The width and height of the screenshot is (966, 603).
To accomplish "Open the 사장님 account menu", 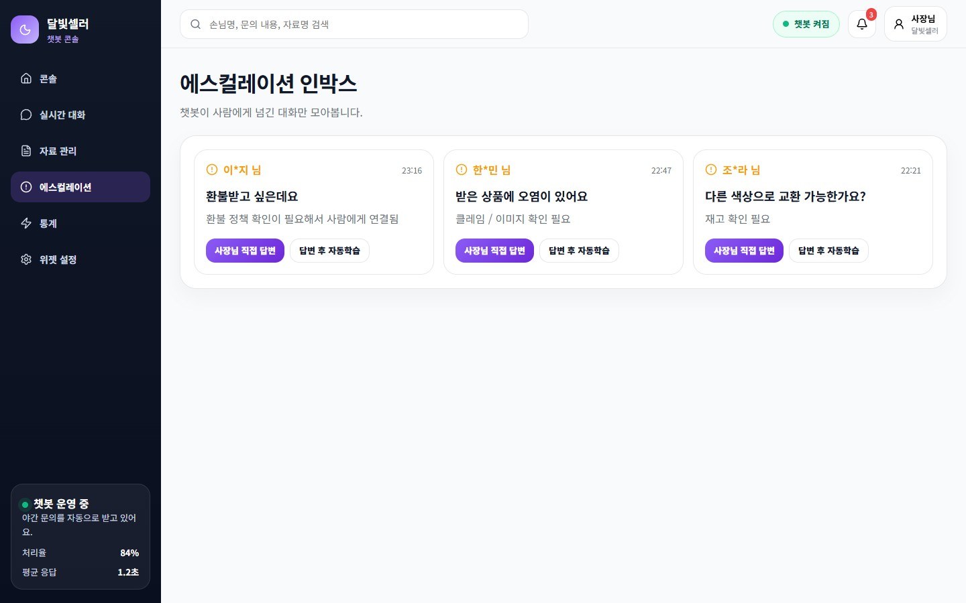I will click(916, 24).
